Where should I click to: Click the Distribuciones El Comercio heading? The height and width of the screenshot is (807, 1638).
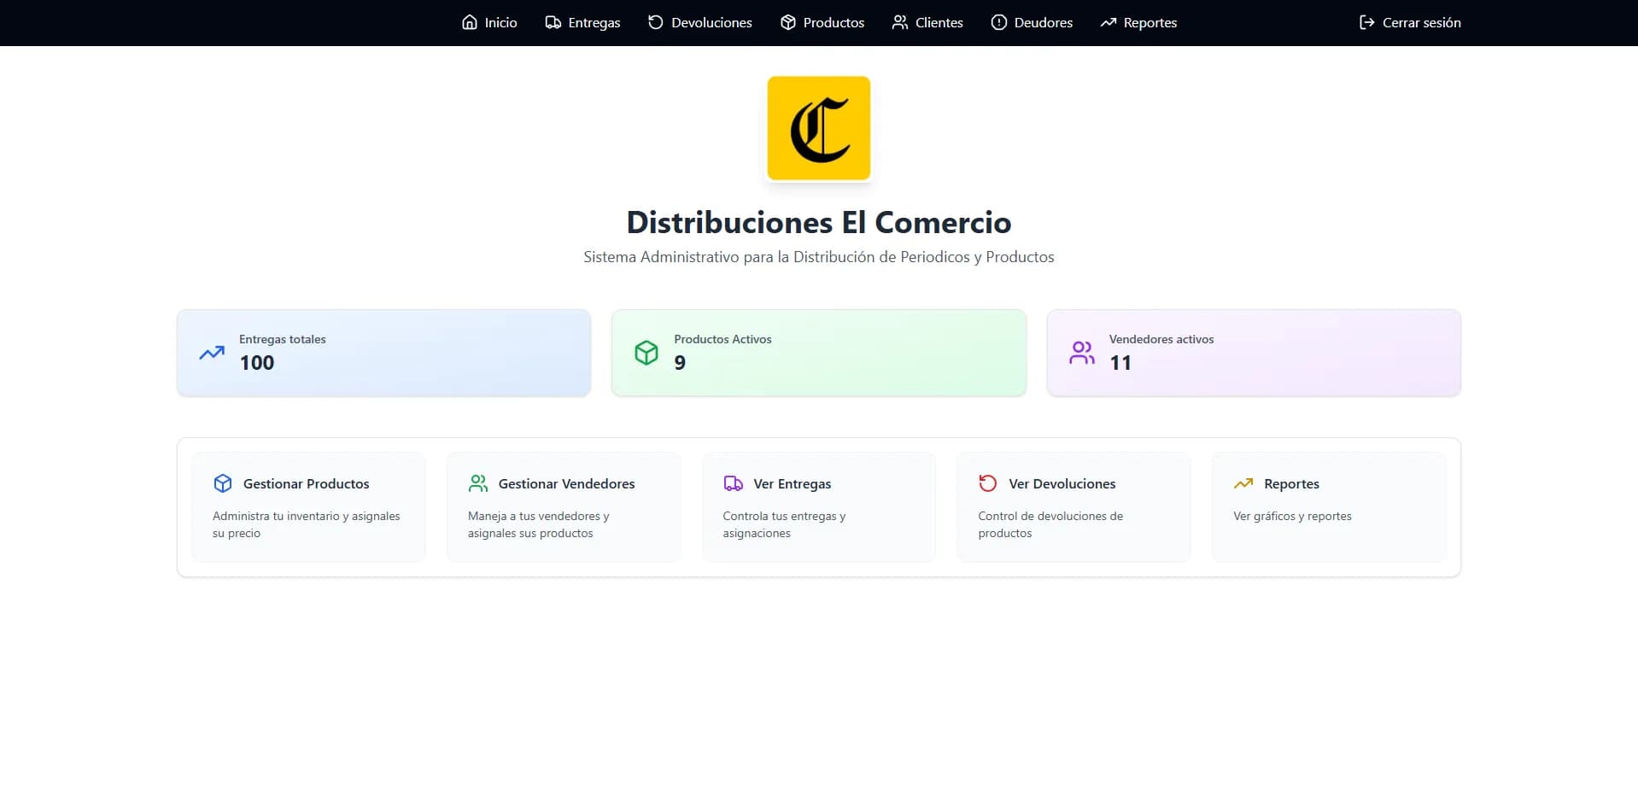coord(819,222)
